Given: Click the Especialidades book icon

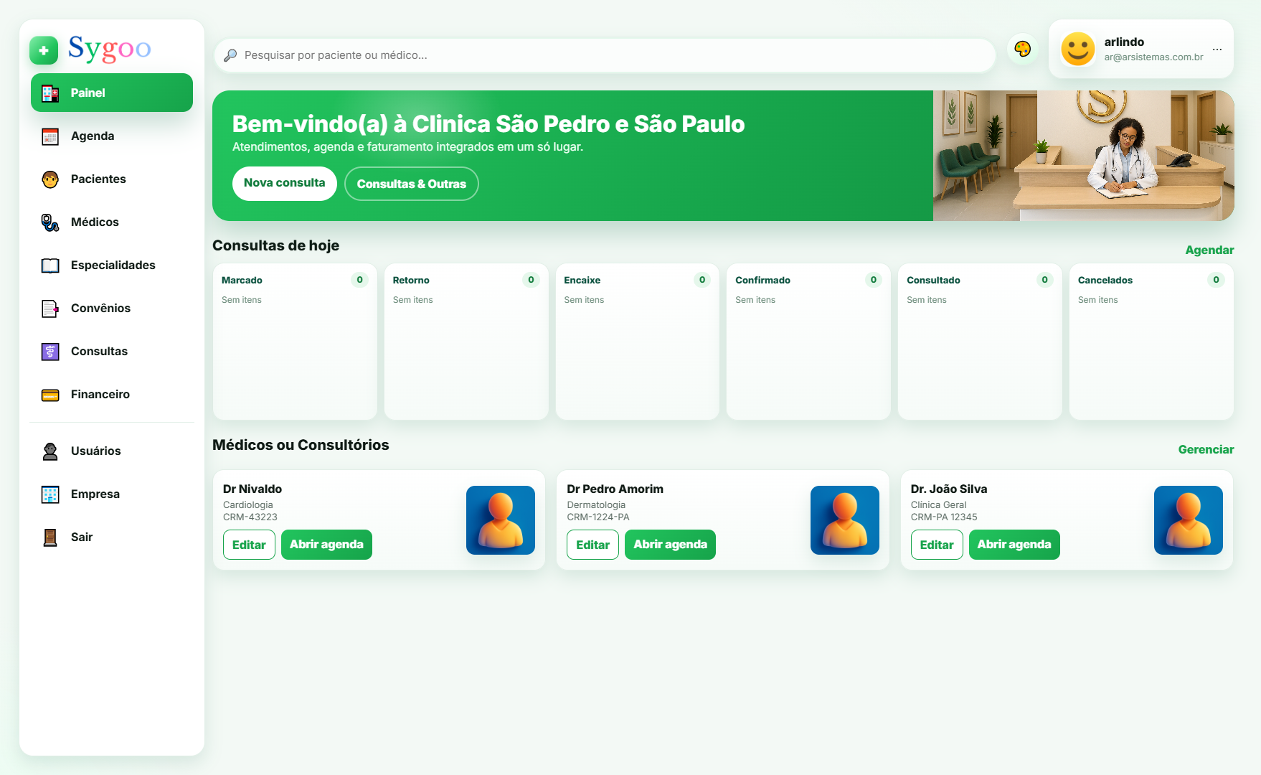Looking at the screenshot, I should (x=50, y=266).
